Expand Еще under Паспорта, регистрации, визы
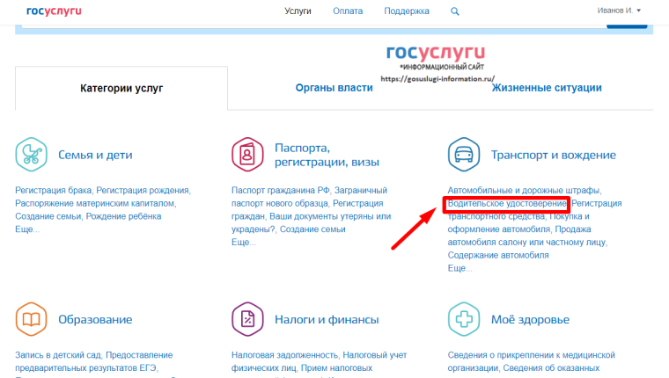The image size is (669, 378). [243, 243]
